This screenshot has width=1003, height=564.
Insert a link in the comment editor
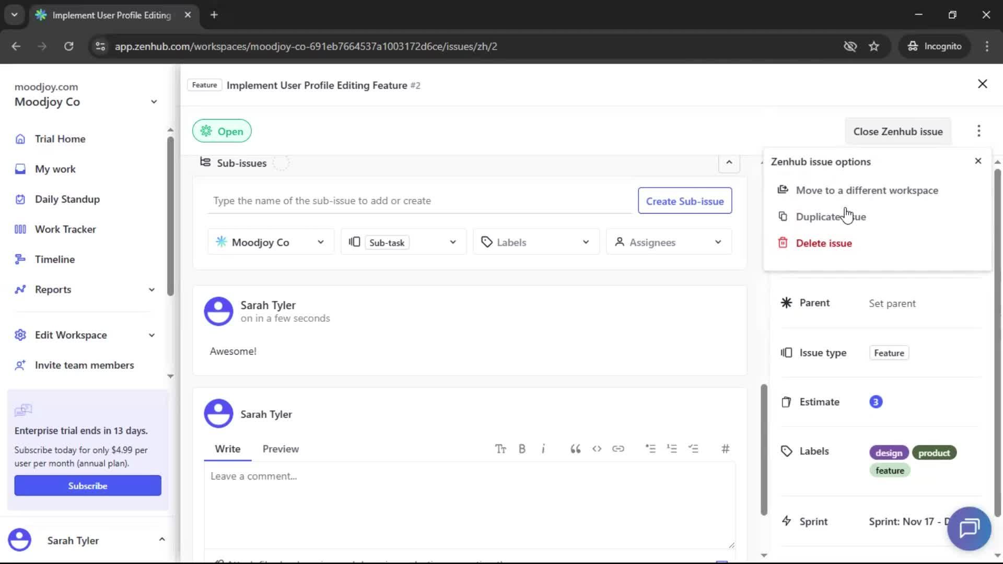pyautogui.click(x=619, y=449)
